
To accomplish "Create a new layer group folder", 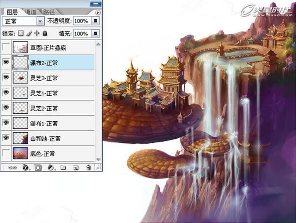I will 63,167.
